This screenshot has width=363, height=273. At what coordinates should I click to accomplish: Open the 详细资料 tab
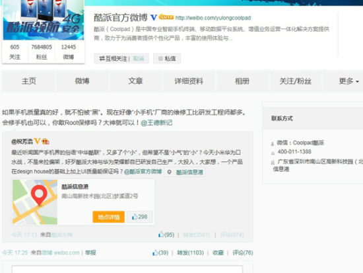tap(189, 81)
